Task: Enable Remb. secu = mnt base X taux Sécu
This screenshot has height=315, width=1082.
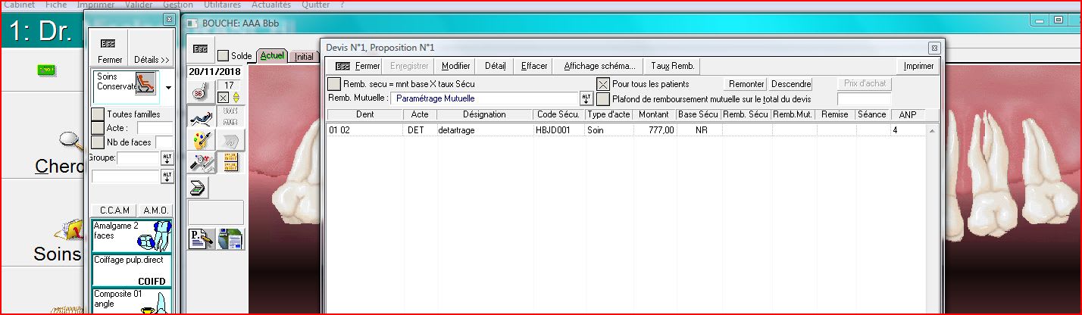Action: tap(334, 84)
